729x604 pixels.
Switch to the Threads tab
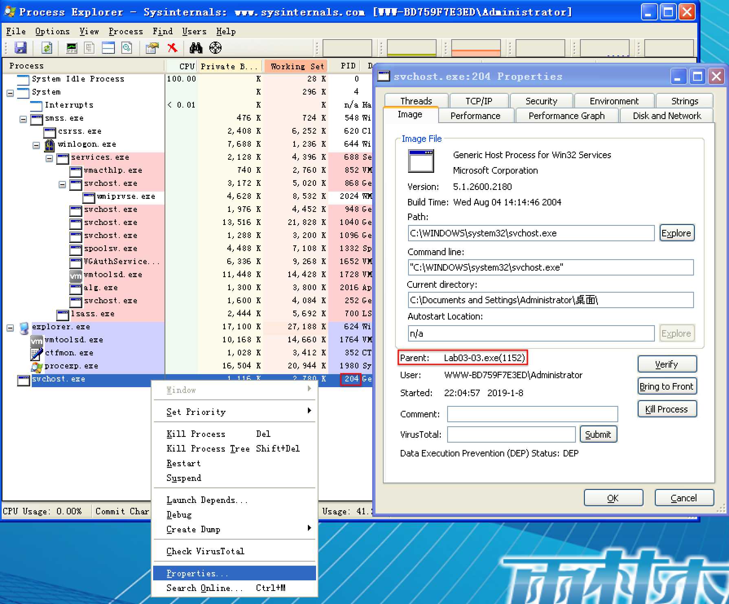[x=416, y=101]
